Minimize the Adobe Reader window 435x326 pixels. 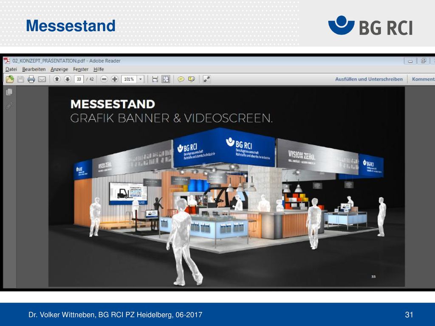click(410, 61)
